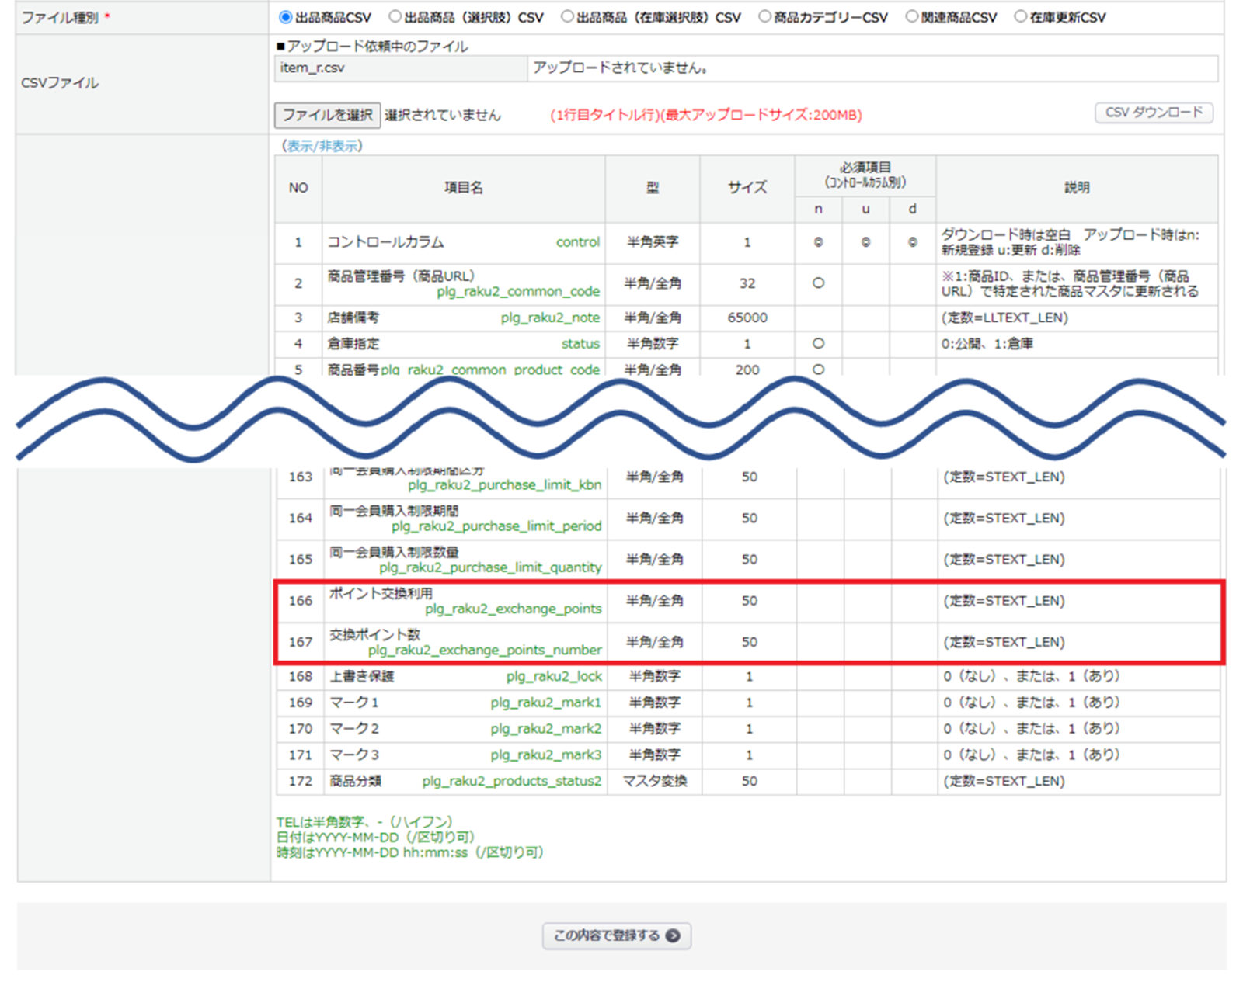Viewport: 1243px width, 982px height.
Task: Click the plg_raku2_exchange_points field name
Action: click(x=513, y=609)
